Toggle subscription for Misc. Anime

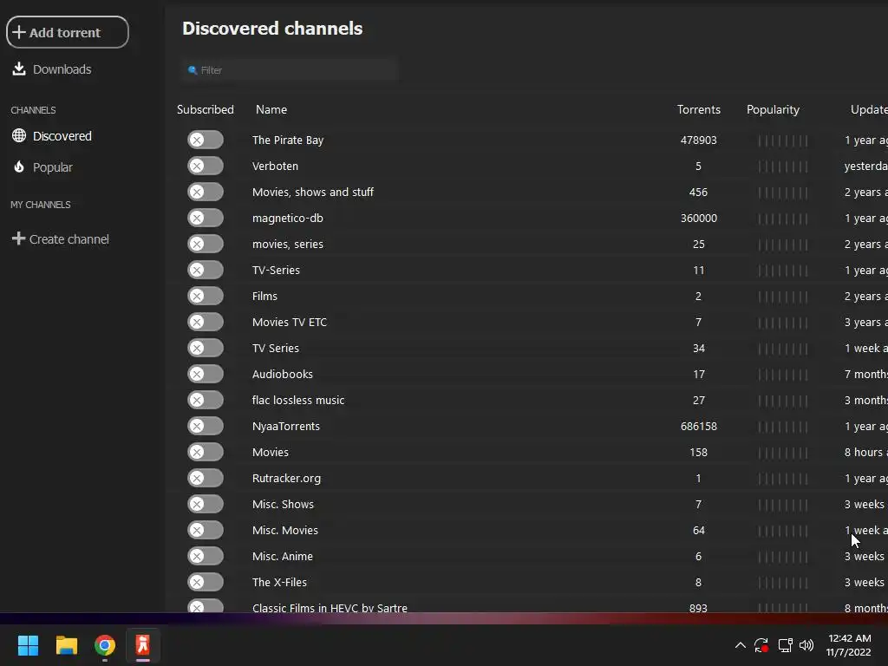[206, 557]
